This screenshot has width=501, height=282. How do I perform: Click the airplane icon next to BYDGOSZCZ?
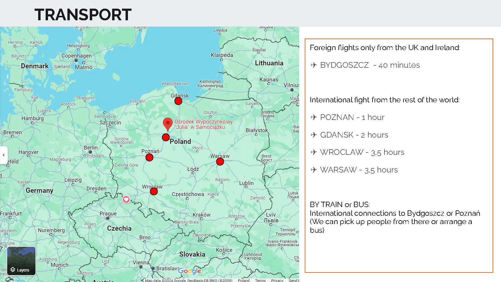(314, 65)
